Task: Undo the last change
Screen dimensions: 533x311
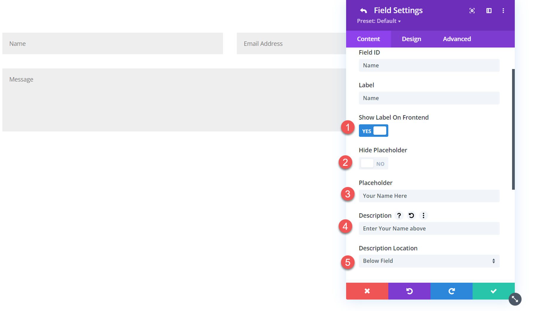Action: (409, 291)
